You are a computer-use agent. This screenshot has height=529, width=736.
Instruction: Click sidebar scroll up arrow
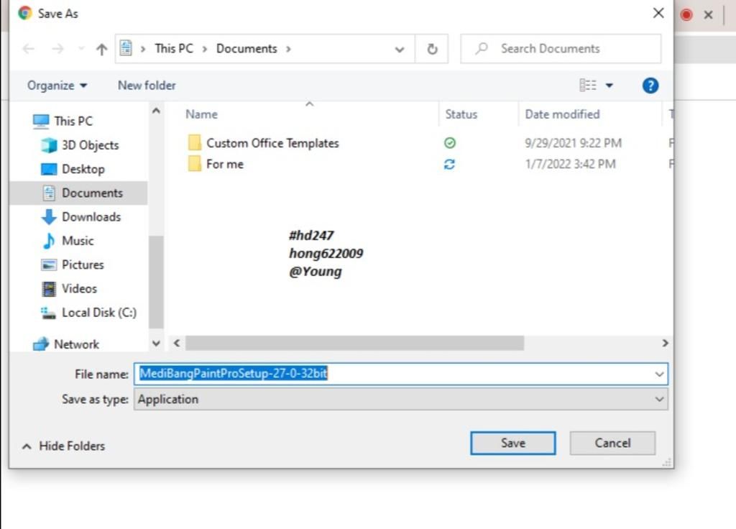[x=156, y=111]
